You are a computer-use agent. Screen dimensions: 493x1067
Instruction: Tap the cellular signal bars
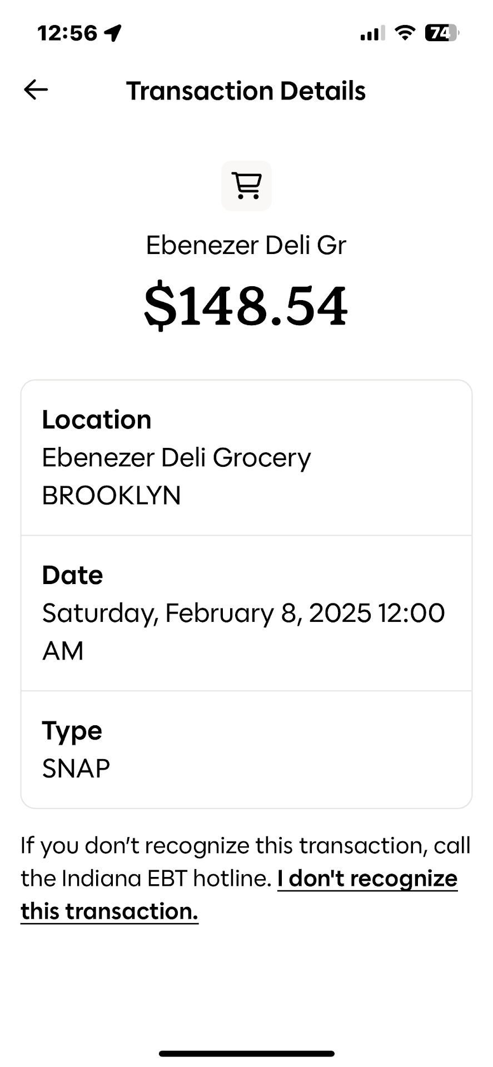click(372, 34)
